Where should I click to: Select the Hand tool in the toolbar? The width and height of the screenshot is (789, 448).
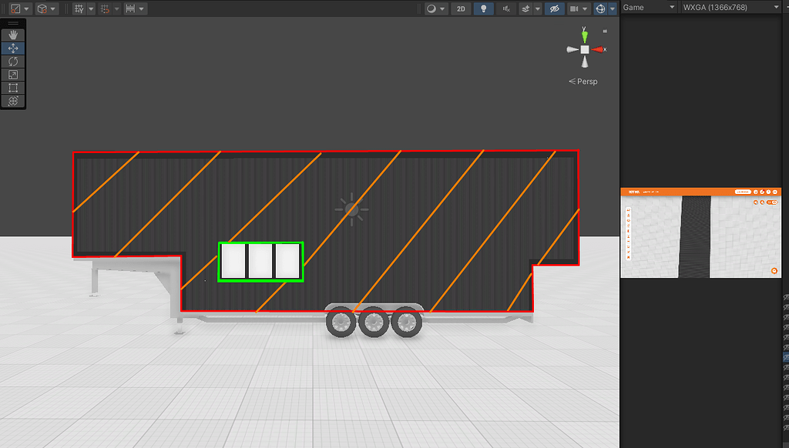click(x=12, y=34)
